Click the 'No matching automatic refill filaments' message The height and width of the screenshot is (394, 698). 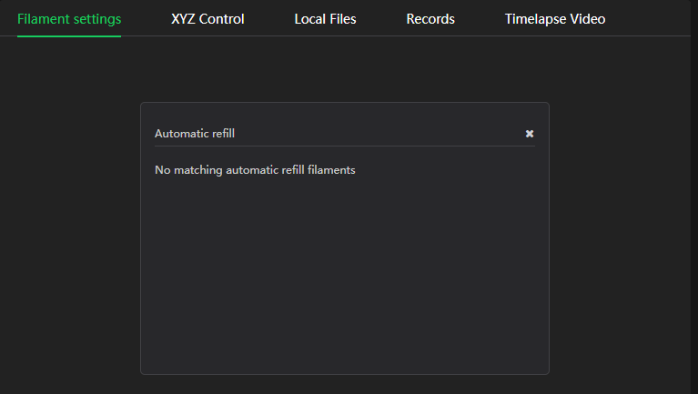click(255, 170)
